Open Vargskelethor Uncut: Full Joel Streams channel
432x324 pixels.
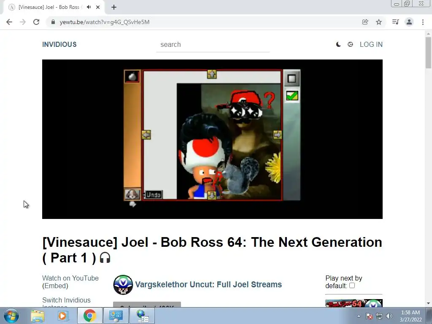[208, 284]
